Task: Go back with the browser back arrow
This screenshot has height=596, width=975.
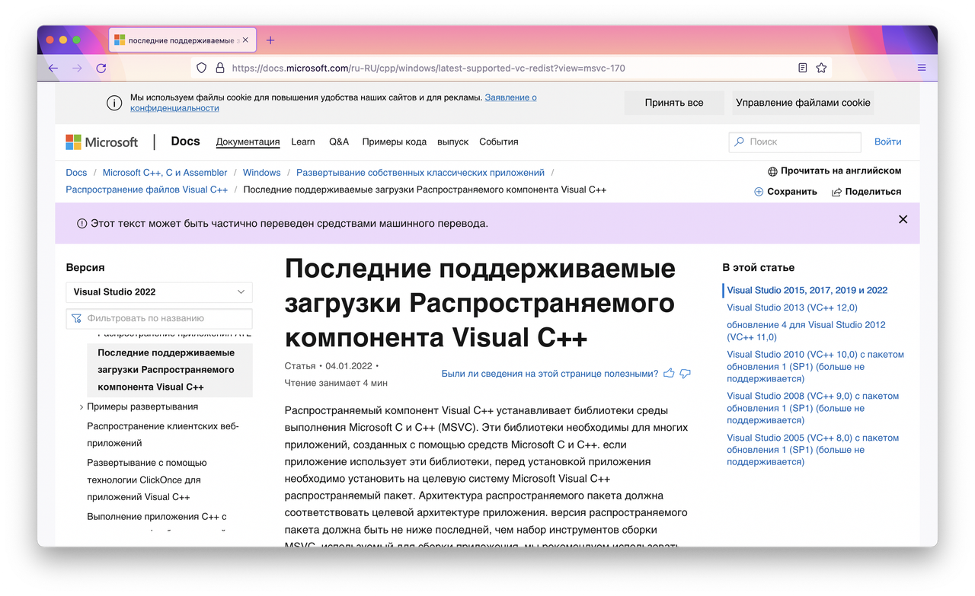Action: (x=53, y=68)
